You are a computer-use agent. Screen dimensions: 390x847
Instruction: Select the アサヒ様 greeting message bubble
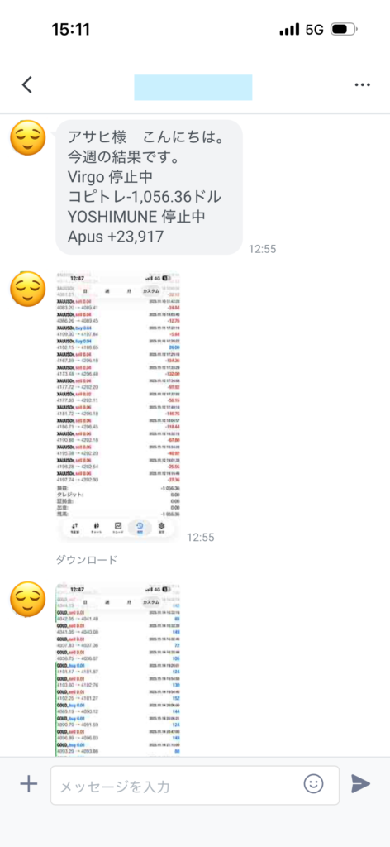point(150,187)
